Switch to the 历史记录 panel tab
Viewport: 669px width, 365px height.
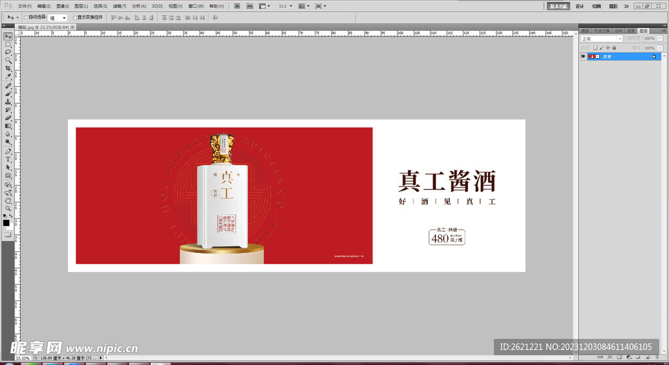tap(602, 31)
